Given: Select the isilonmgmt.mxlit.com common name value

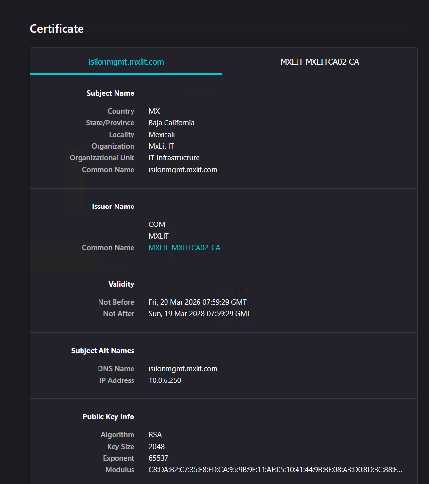Looking at the screenshot, I should click(183, 169).
